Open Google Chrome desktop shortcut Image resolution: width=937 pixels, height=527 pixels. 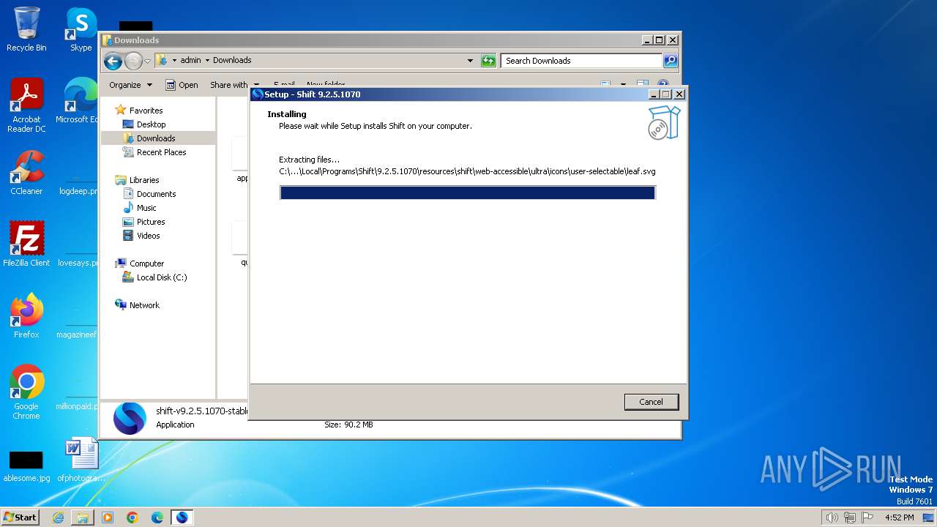[x=26, y=392]
